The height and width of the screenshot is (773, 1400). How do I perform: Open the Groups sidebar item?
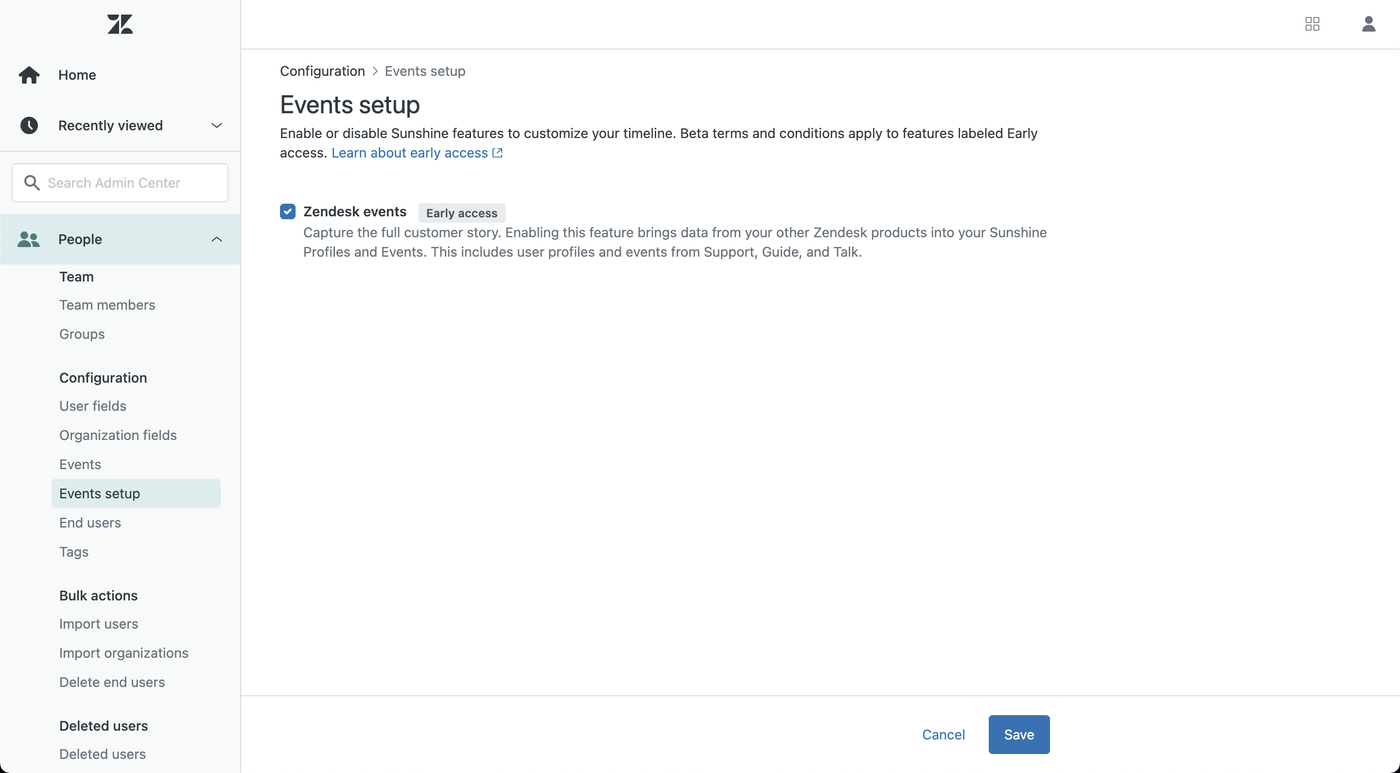click(x=82, y=334)
